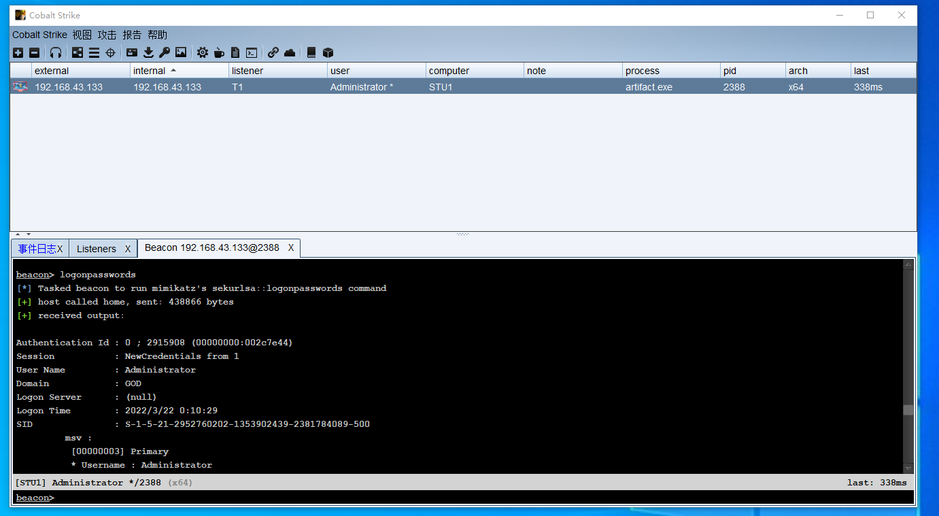Sort sessions by the listener column
Screen dimensions: 939x516
278,71
